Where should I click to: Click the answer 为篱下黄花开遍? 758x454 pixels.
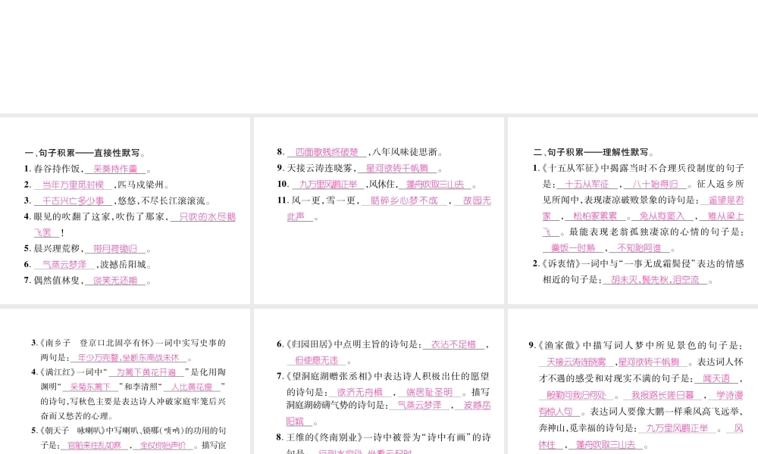point(146,372)
